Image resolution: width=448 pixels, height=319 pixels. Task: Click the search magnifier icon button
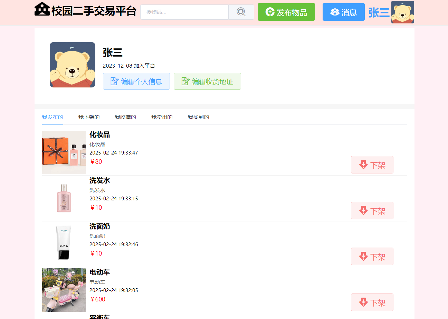point(241,12)
